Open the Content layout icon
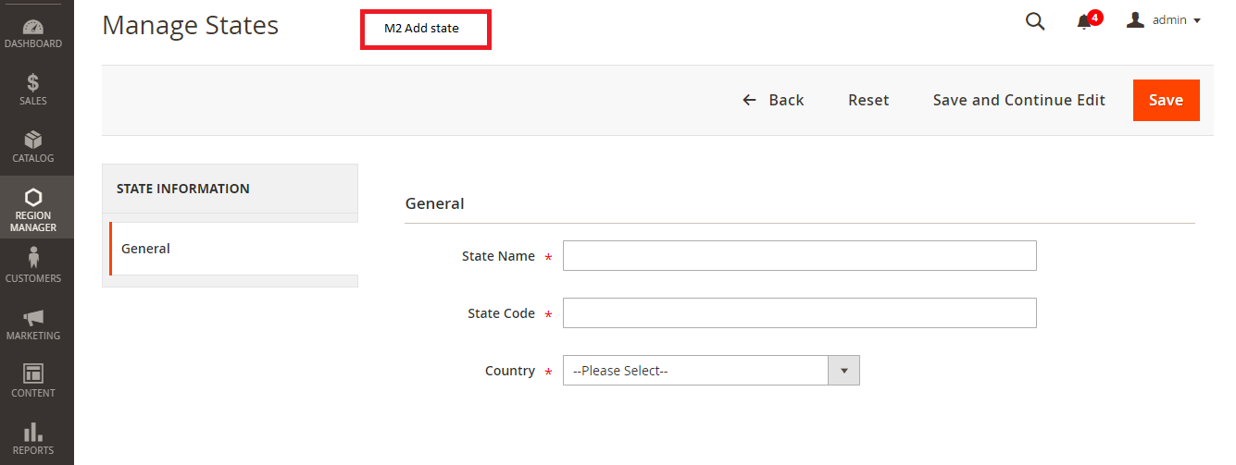Screen dimensions: 1236x465 coord(33,373)
